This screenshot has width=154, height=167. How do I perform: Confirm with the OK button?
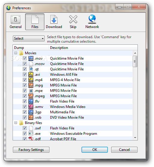95,150
